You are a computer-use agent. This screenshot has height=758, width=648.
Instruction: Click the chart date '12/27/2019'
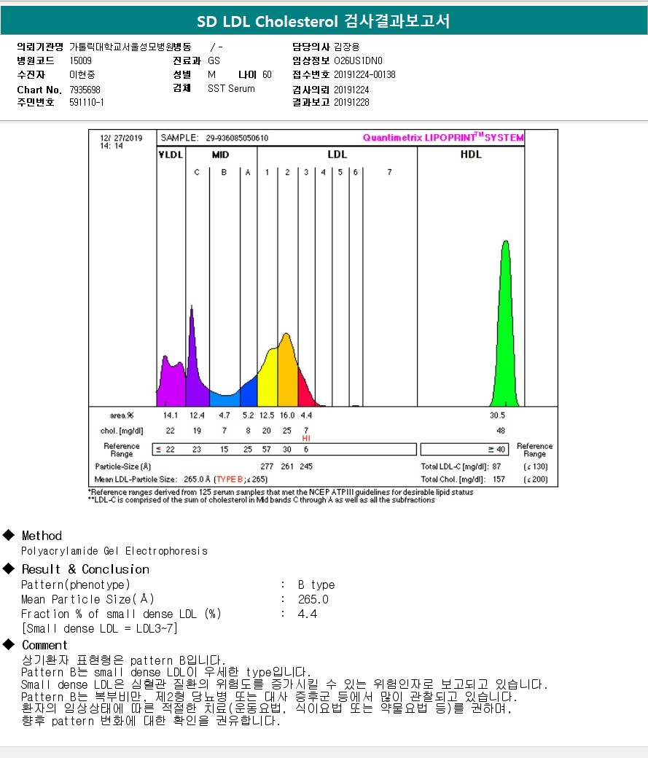click(121, 138)
